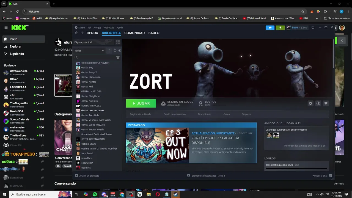This screenshot has height=198, width=352.
Task: Open Episode 3 Out Now news thumbnail
Action: tap(157, 145)
